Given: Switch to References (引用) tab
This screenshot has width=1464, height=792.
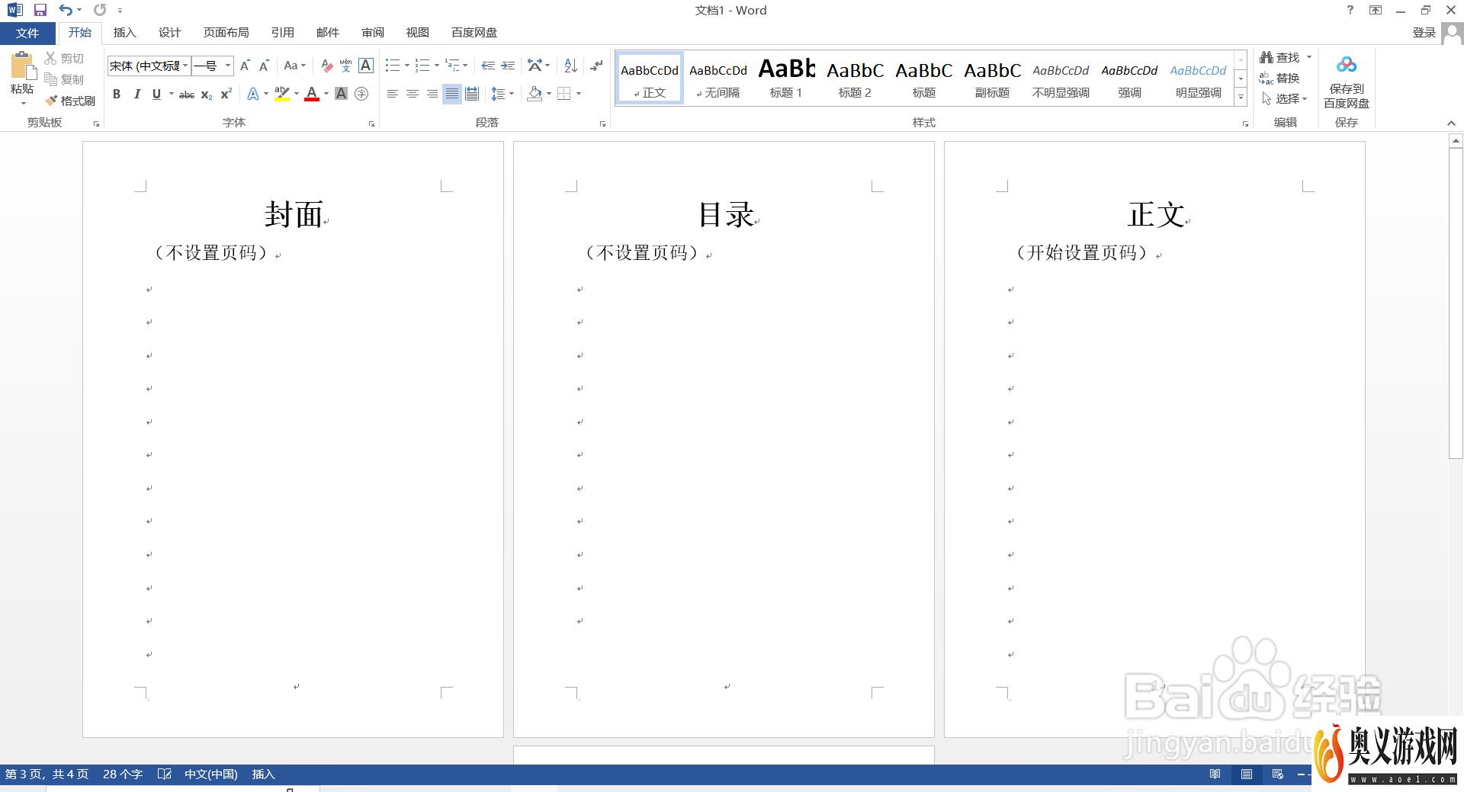Looking at the screenshot, I should coord(282,33).
